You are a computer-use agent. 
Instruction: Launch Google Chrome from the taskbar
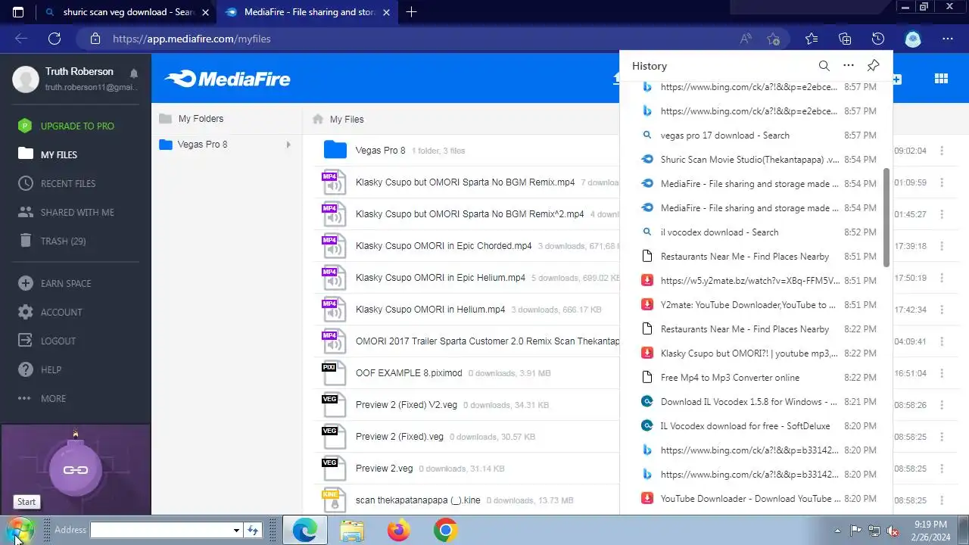point(445,531)
